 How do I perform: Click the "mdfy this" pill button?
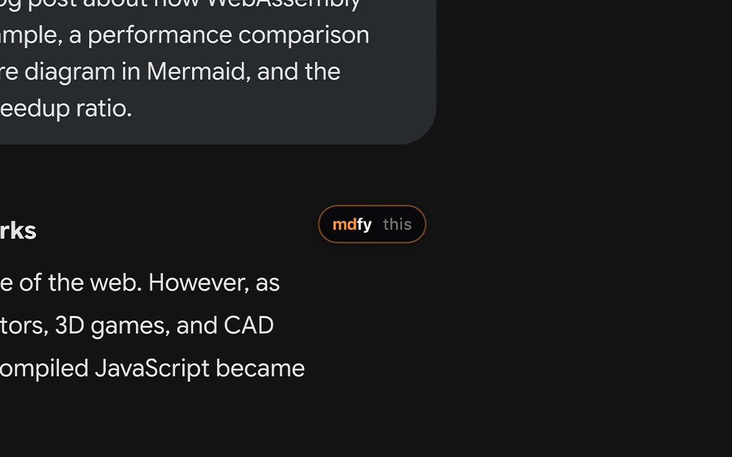[372, 224]
